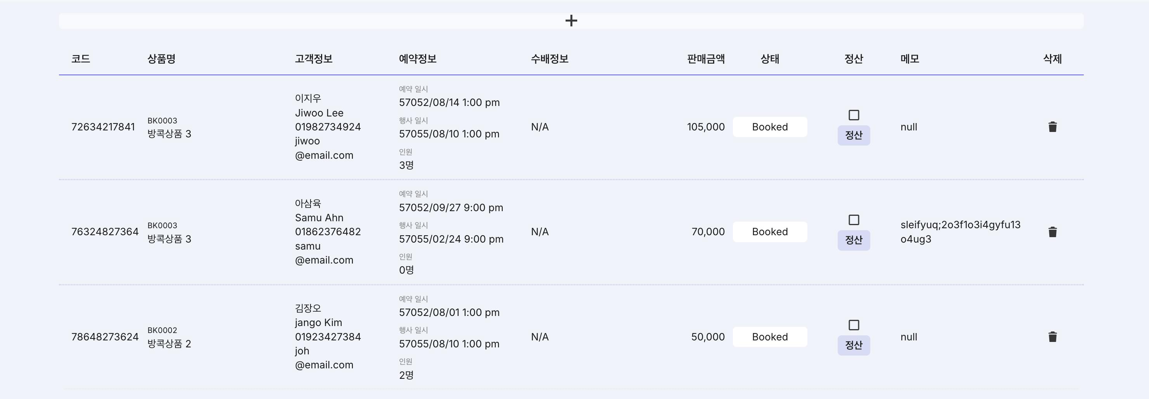Click the 상품명 column header
Screen dimensions: 1149x399
pos(161,59)
